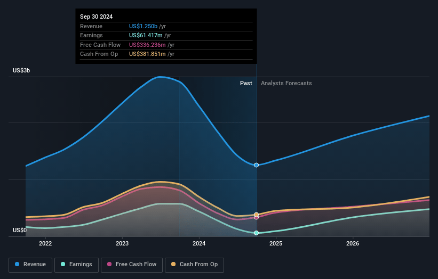Click the orange Cash From Op data point
Image resolution: width=438 pixels, height=279 pixels.
257,215
